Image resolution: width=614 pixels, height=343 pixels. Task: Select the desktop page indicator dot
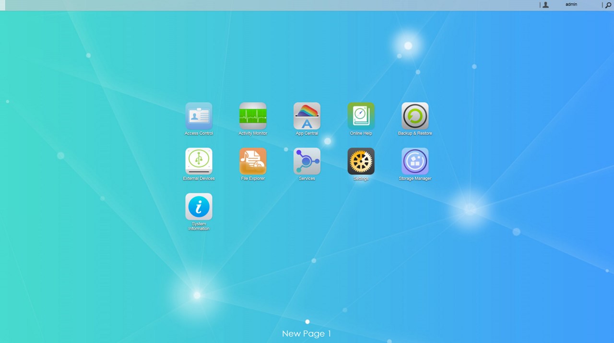pyautogui.click(x=307, y=322)
